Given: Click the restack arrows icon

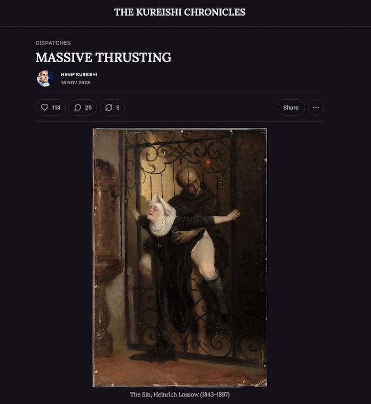Looking at the screenshot, I should (x=109, y=108).
